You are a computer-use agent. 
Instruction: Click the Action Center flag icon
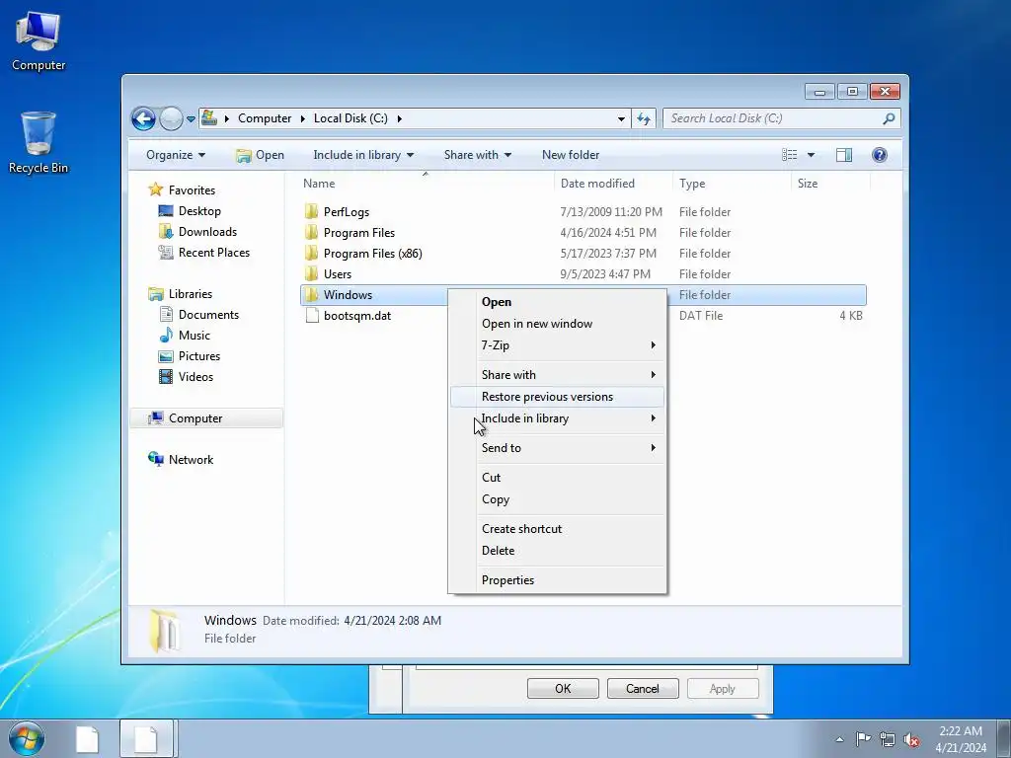pyautogui.click(x=863, y=739)
